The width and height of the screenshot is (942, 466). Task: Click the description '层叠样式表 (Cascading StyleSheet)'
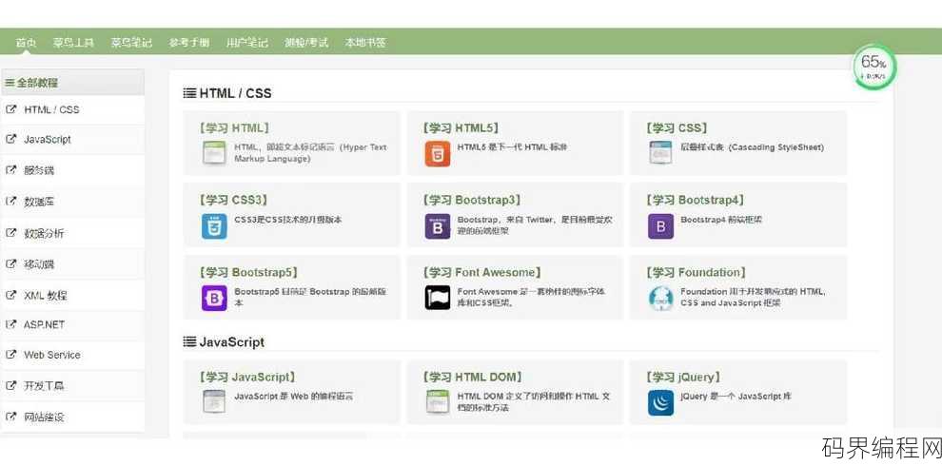(x=752, y=147)
